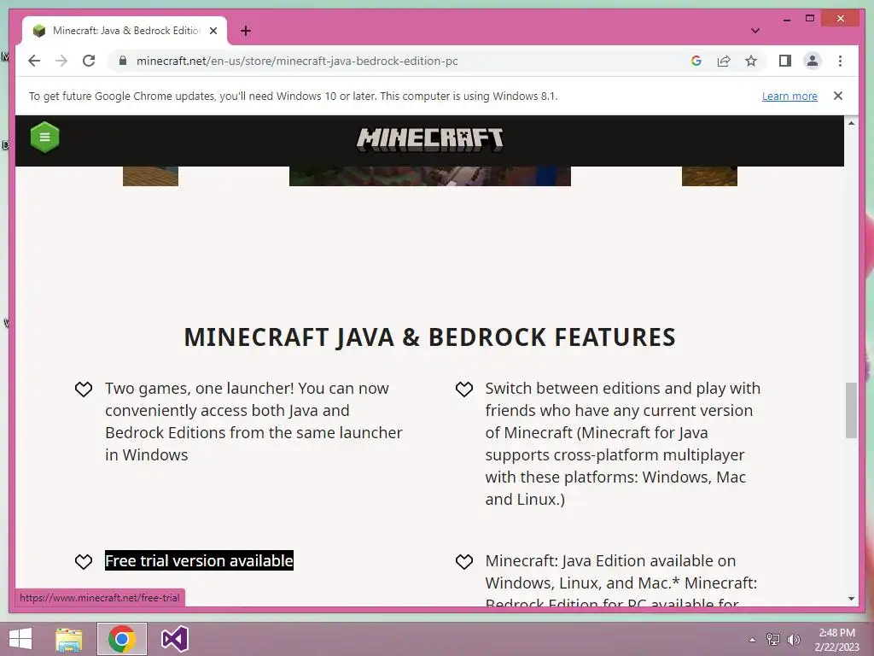The height and width of the screenshot is (656, 874).
Task: Open Chrome's three-dot menu
Action: coord(840,61)
